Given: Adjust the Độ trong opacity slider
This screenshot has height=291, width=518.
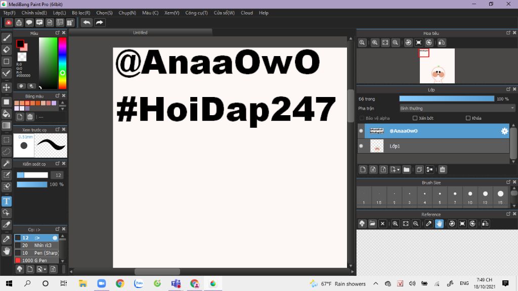Looking at the screenshot, I should (447, 99).
